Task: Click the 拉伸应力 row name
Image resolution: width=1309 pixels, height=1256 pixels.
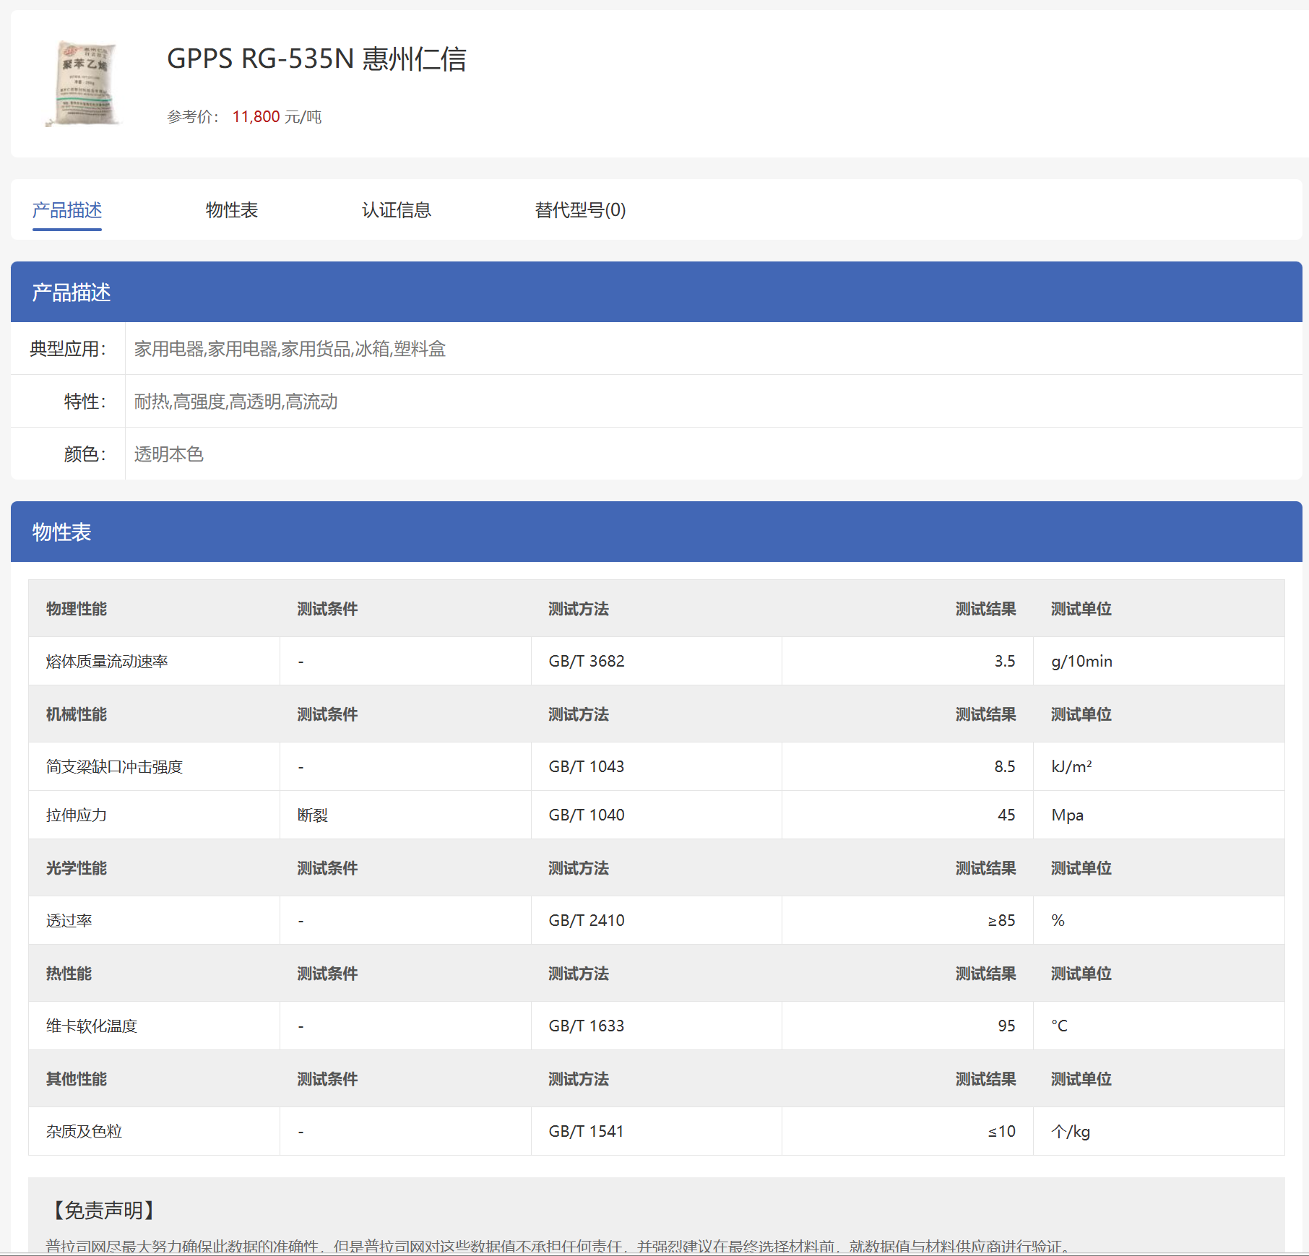Action: 77,815
